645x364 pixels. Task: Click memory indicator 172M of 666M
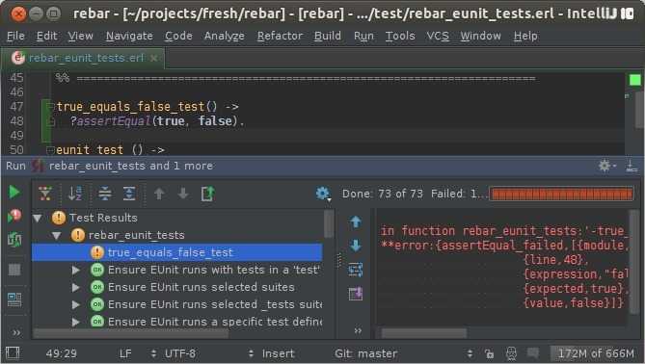click(596, 353)
